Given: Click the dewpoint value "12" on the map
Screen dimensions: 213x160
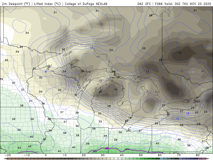Looking at the screenshot, I should pos(180,53).
